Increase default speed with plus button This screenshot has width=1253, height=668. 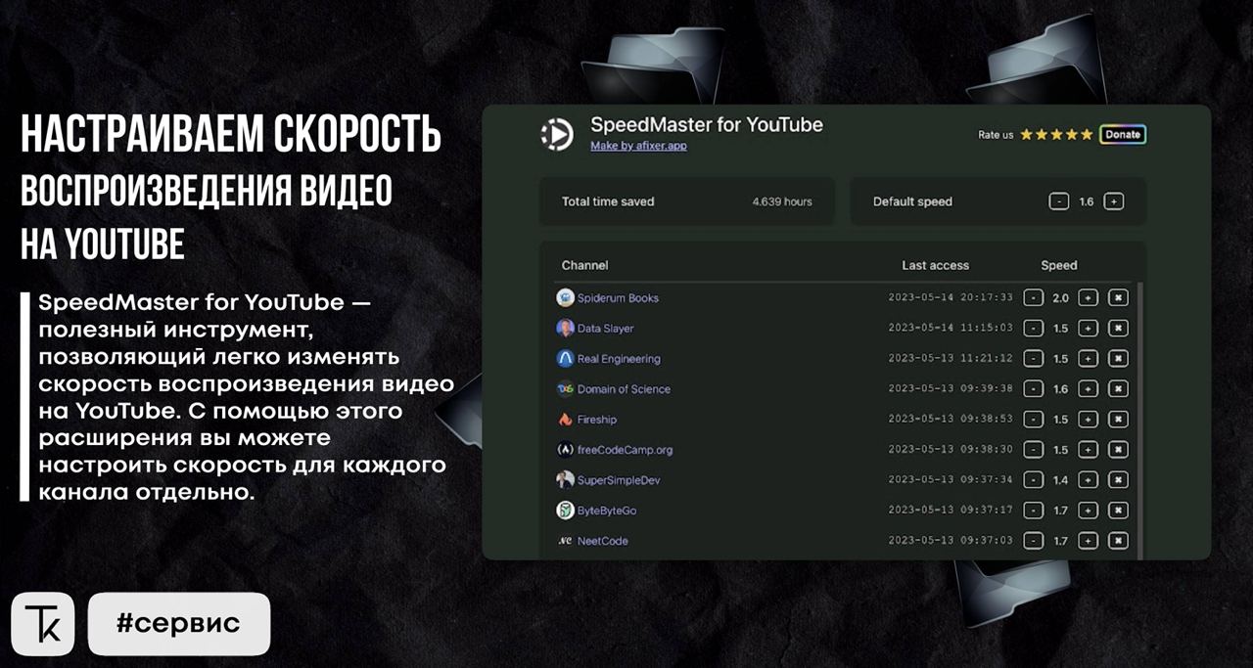click(x=1113, y=201)
